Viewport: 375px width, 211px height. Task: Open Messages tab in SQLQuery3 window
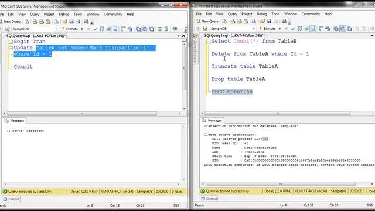click(x=212, y=120)
